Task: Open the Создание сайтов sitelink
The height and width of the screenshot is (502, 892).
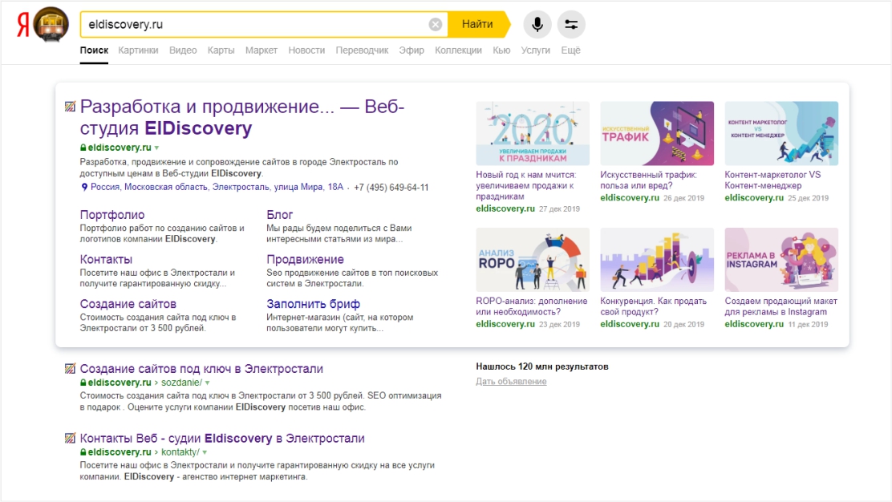Action: (128, 304)
